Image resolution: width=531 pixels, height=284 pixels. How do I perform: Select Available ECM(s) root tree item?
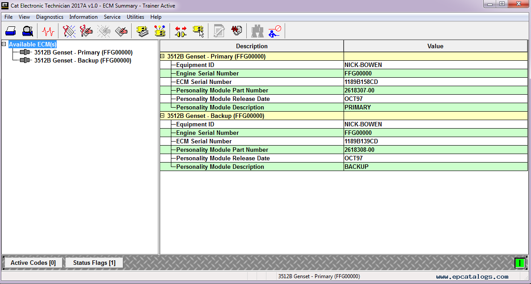(33, 44)
